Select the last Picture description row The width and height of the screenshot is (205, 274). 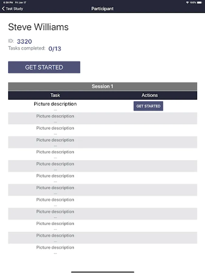pos(55,248)
